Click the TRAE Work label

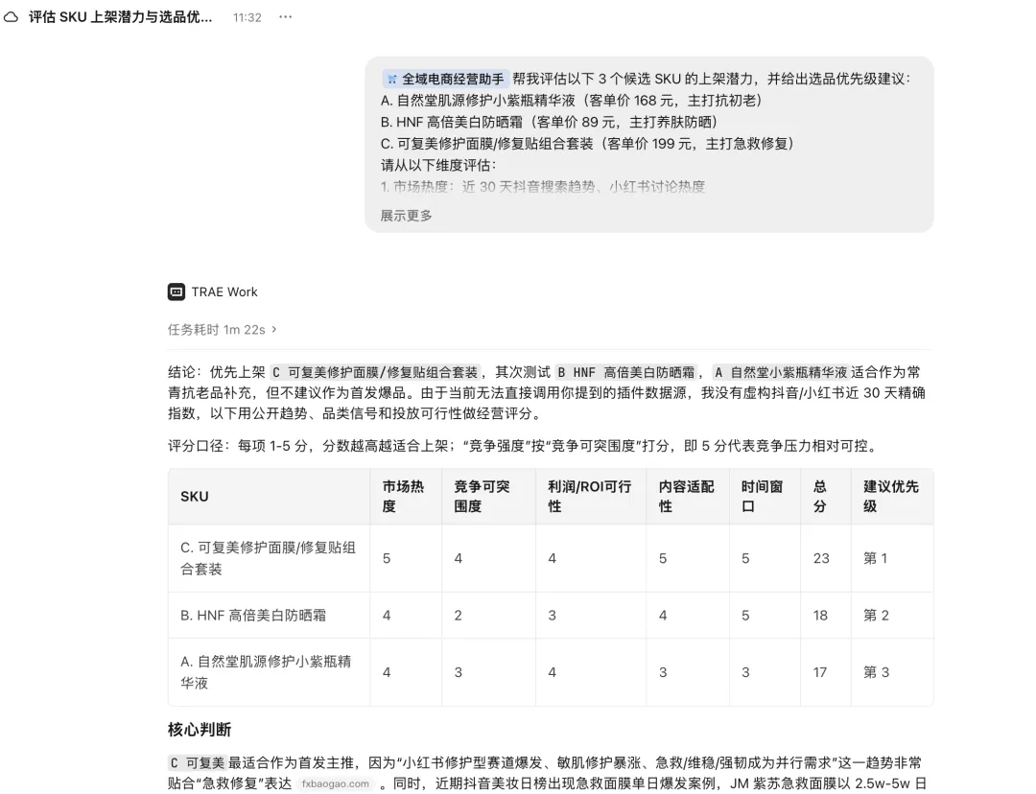click(224, 292)
